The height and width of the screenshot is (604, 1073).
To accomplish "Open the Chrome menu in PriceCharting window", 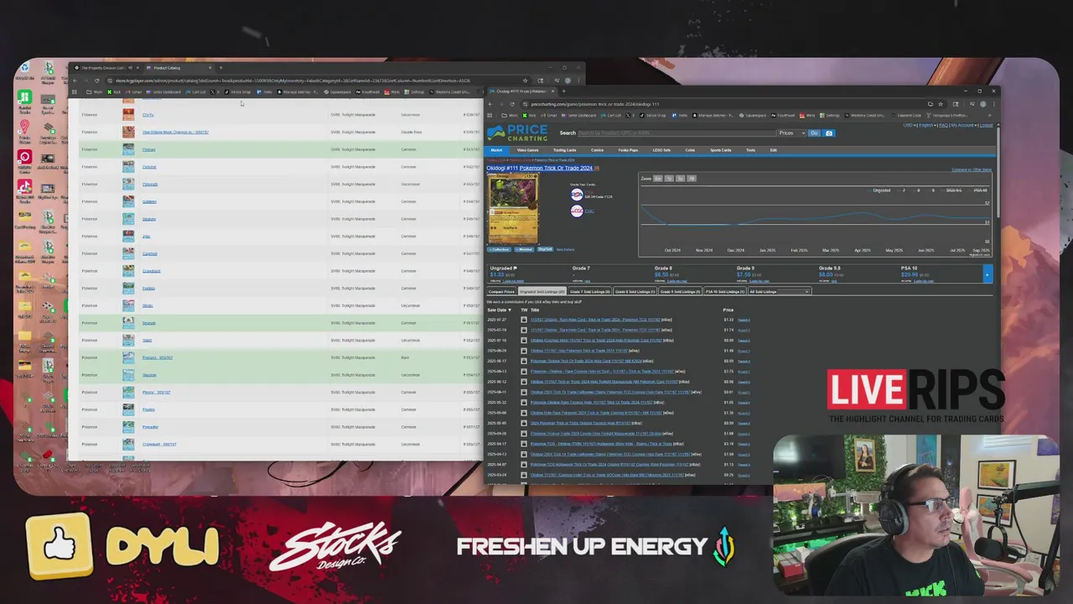I will point(993,104).
